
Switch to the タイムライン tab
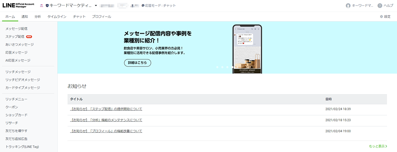pos(57,17)
